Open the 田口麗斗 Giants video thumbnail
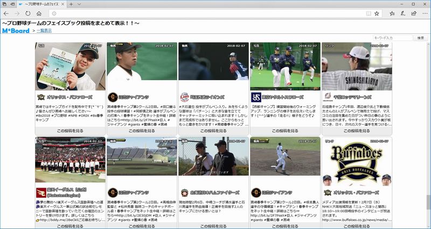Viewport: 431px width, 229px height. point(142,61)
